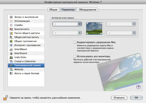
Task: Open the top-left screen corner dropdown
Action: (67, 24)
